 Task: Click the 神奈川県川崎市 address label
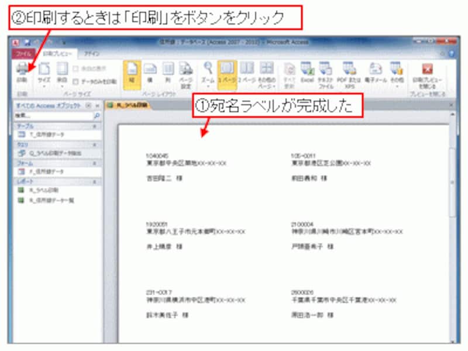pos(347,232)
